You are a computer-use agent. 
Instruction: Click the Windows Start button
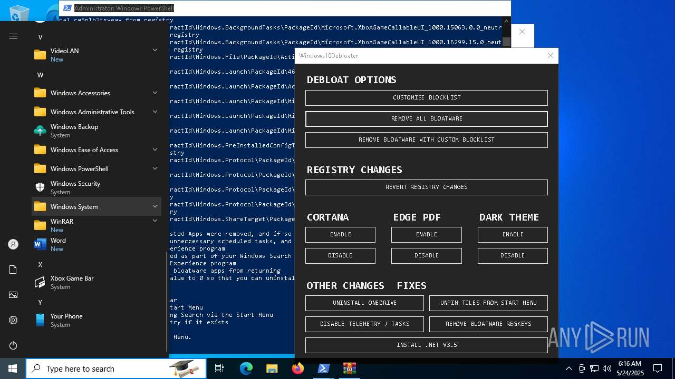(13, 368)
